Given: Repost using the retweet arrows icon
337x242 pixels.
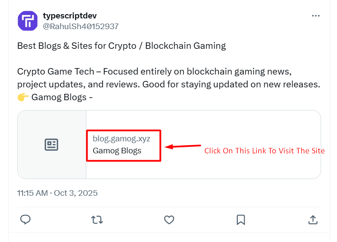Looking at the screenshot, I should click(x=97, y=220).
